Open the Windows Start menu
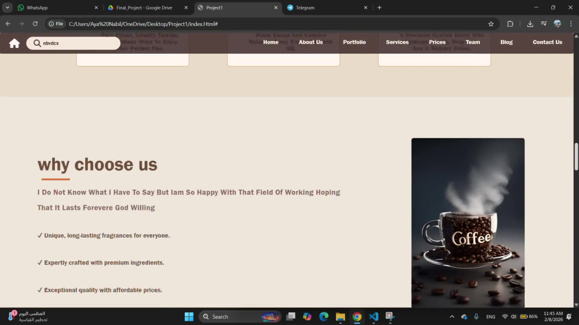 click(x=189, y=316)
